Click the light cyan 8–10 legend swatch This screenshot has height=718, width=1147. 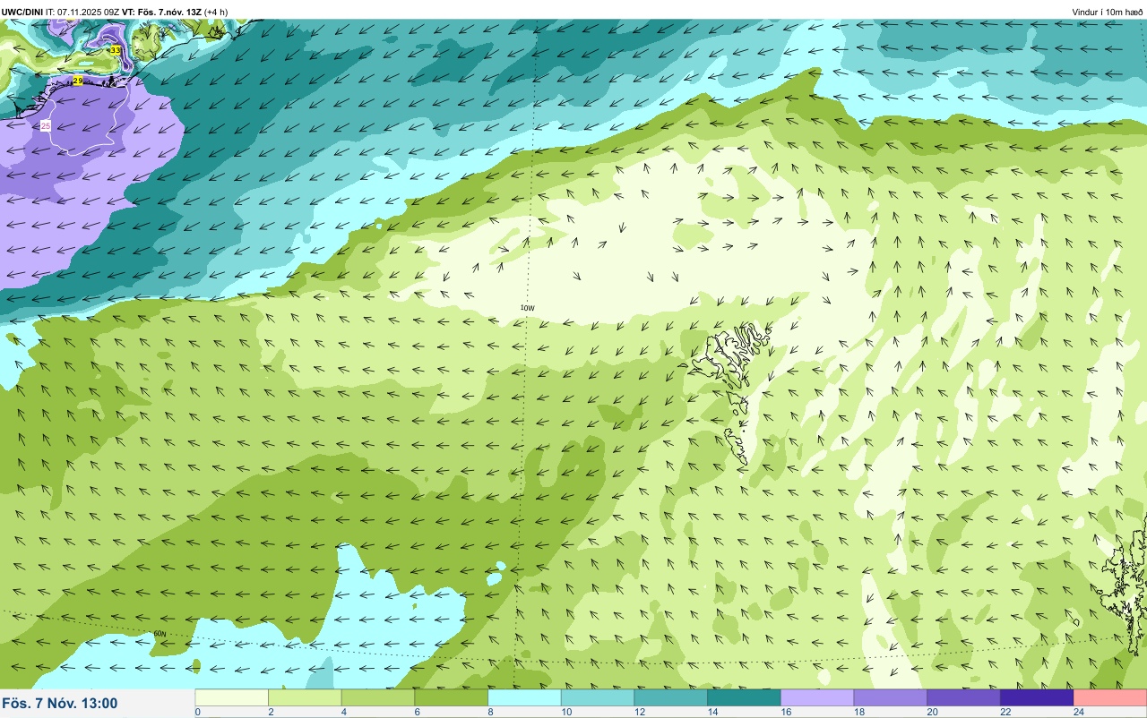click(x=525, y=697)
